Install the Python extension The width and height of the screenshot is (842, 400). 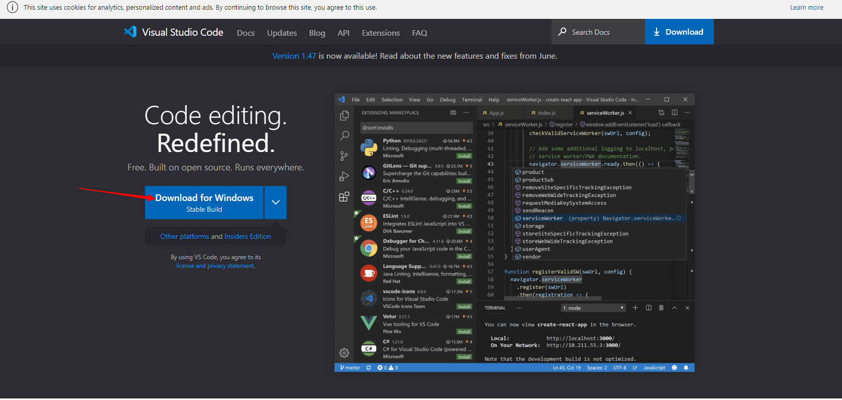(464, 156)
